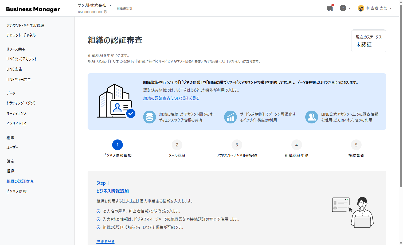This screenshot has width=403, height=245.
Task: Click the 組織未認証 label in header
Action: coord(125,9)
